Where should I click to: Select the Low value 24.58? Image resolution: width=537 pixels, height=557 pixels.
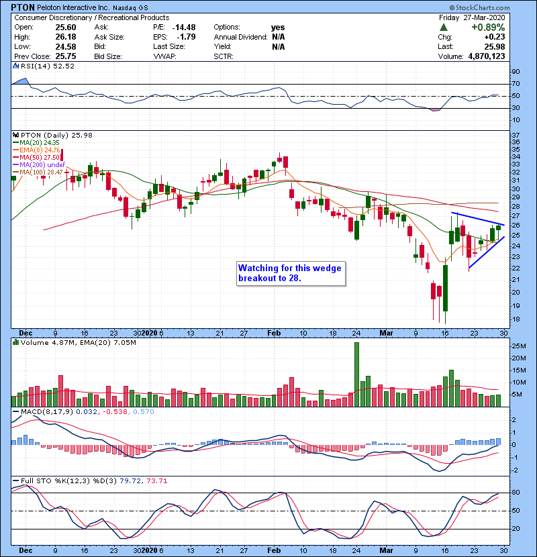66,46
